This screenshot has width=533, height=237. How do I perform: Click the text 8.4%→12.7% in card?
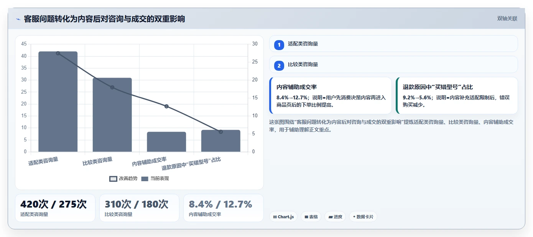[x=293, y=97]
